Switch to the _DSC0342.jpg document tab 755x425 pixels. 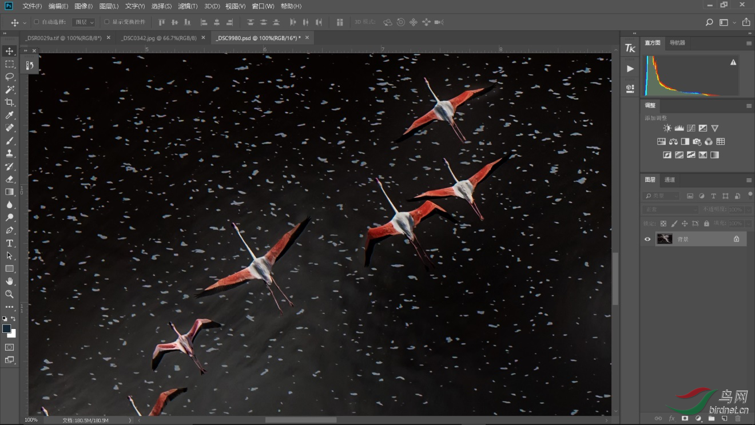(x=158, y=38)
